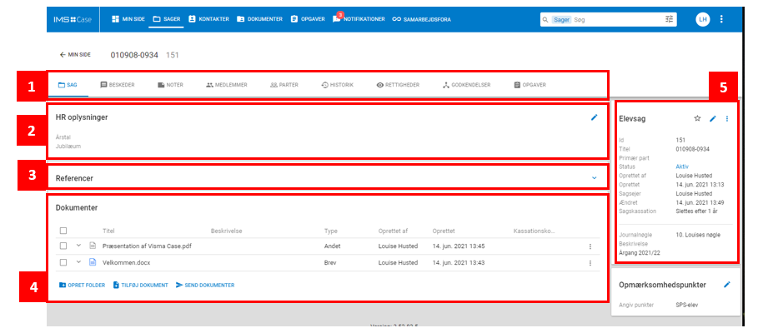Viewport: 758px width, 333px height.
Task: Open advanced search filter sliders icon
Action: [669, 19]
